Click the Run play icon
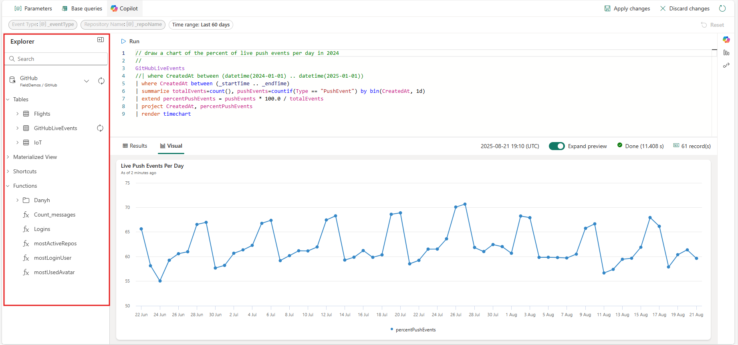Image resolution: width=738 pixels, height=345 pixels. coord(124,41)
